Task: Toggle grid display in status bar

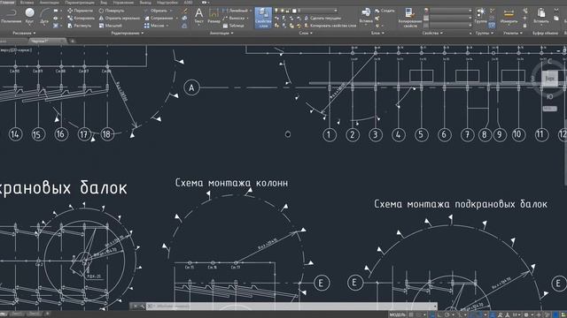Action: [411, 314]
